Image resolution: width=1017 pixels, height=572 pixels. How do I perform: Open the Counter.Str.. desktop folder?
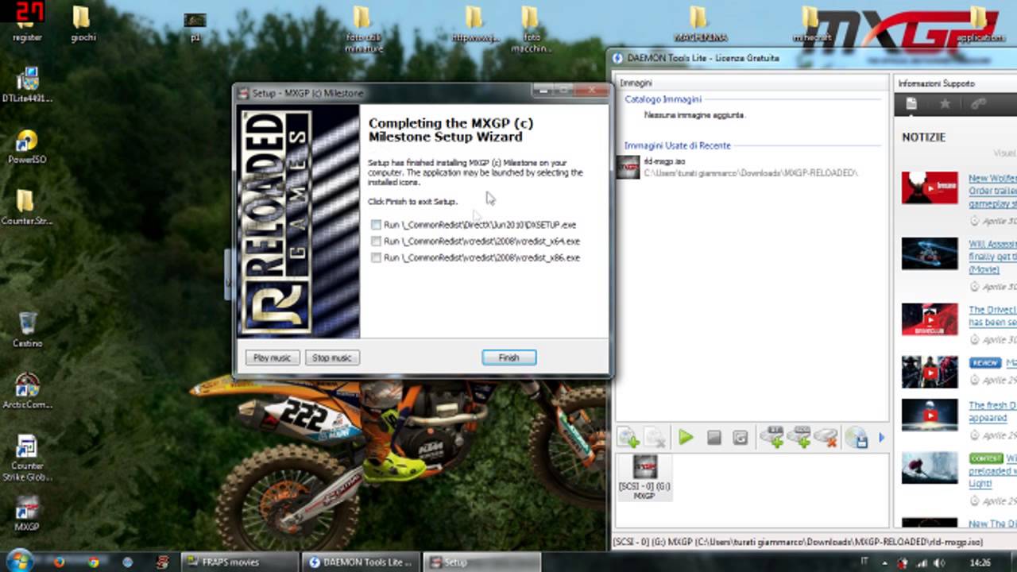tap(27, 208)
